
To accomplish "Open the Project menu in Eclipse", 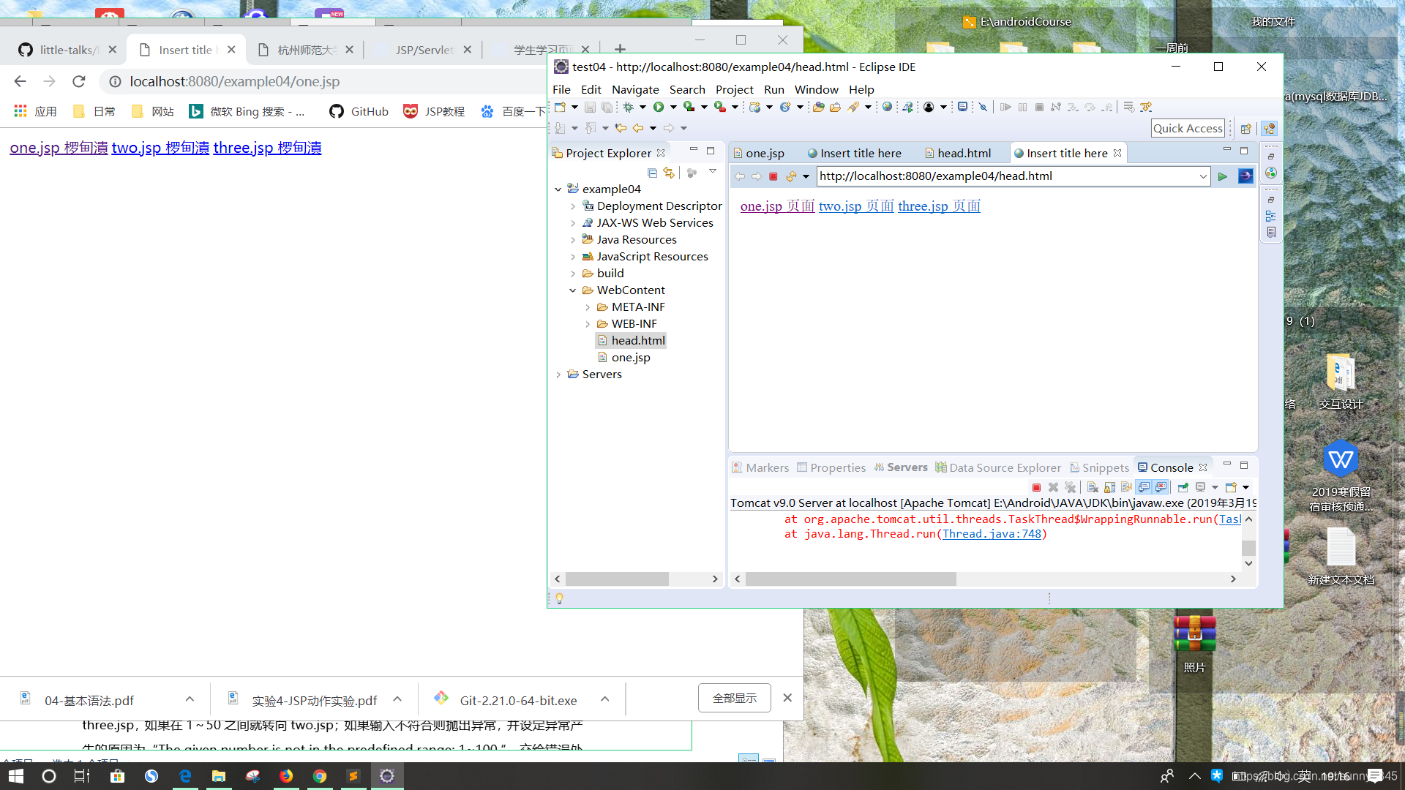I will 734,89.
